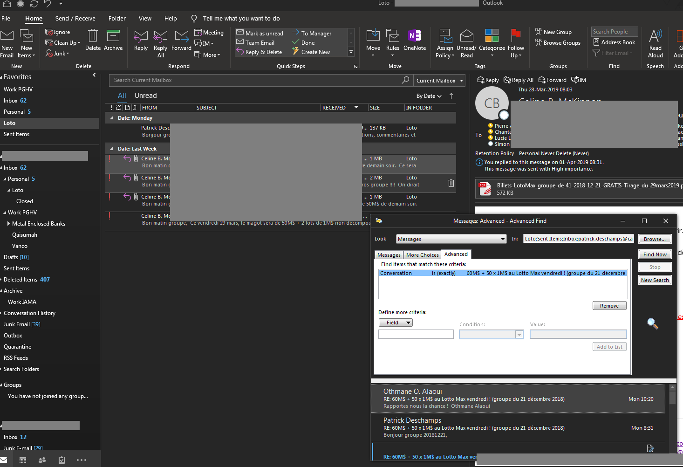Image resolution: width=683 pixels, height=467 pixels.
Task: Open the Look Messages combo box
Action: (x=451, y=239)
